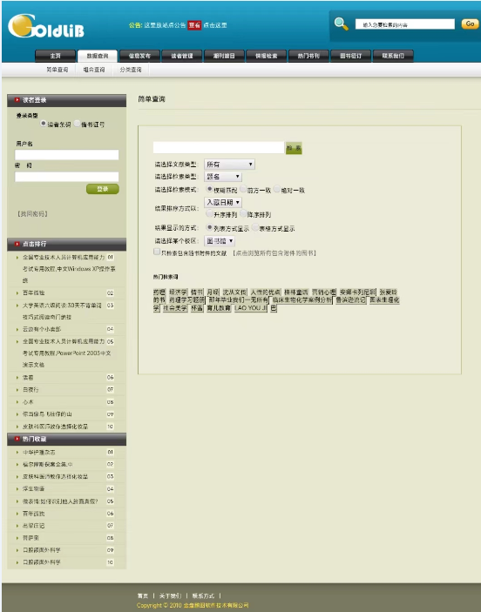
Task: Switch to the 组合查询 sub-tab
Action: coord(94,70)
